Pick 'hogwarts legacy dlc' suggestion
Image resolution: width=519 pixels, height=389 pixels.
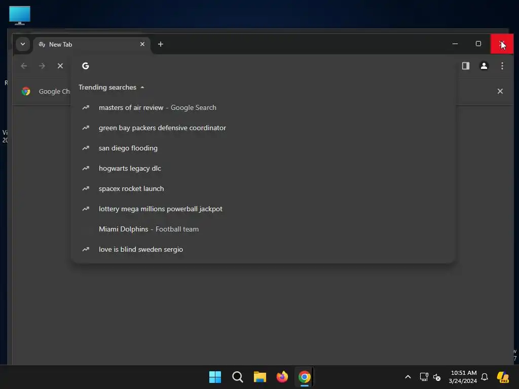pos(263,168)
